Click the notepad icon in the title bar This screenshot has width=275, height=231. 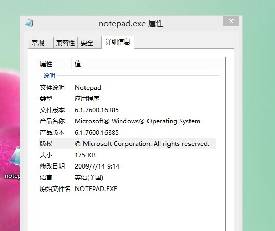pos(29,23)
